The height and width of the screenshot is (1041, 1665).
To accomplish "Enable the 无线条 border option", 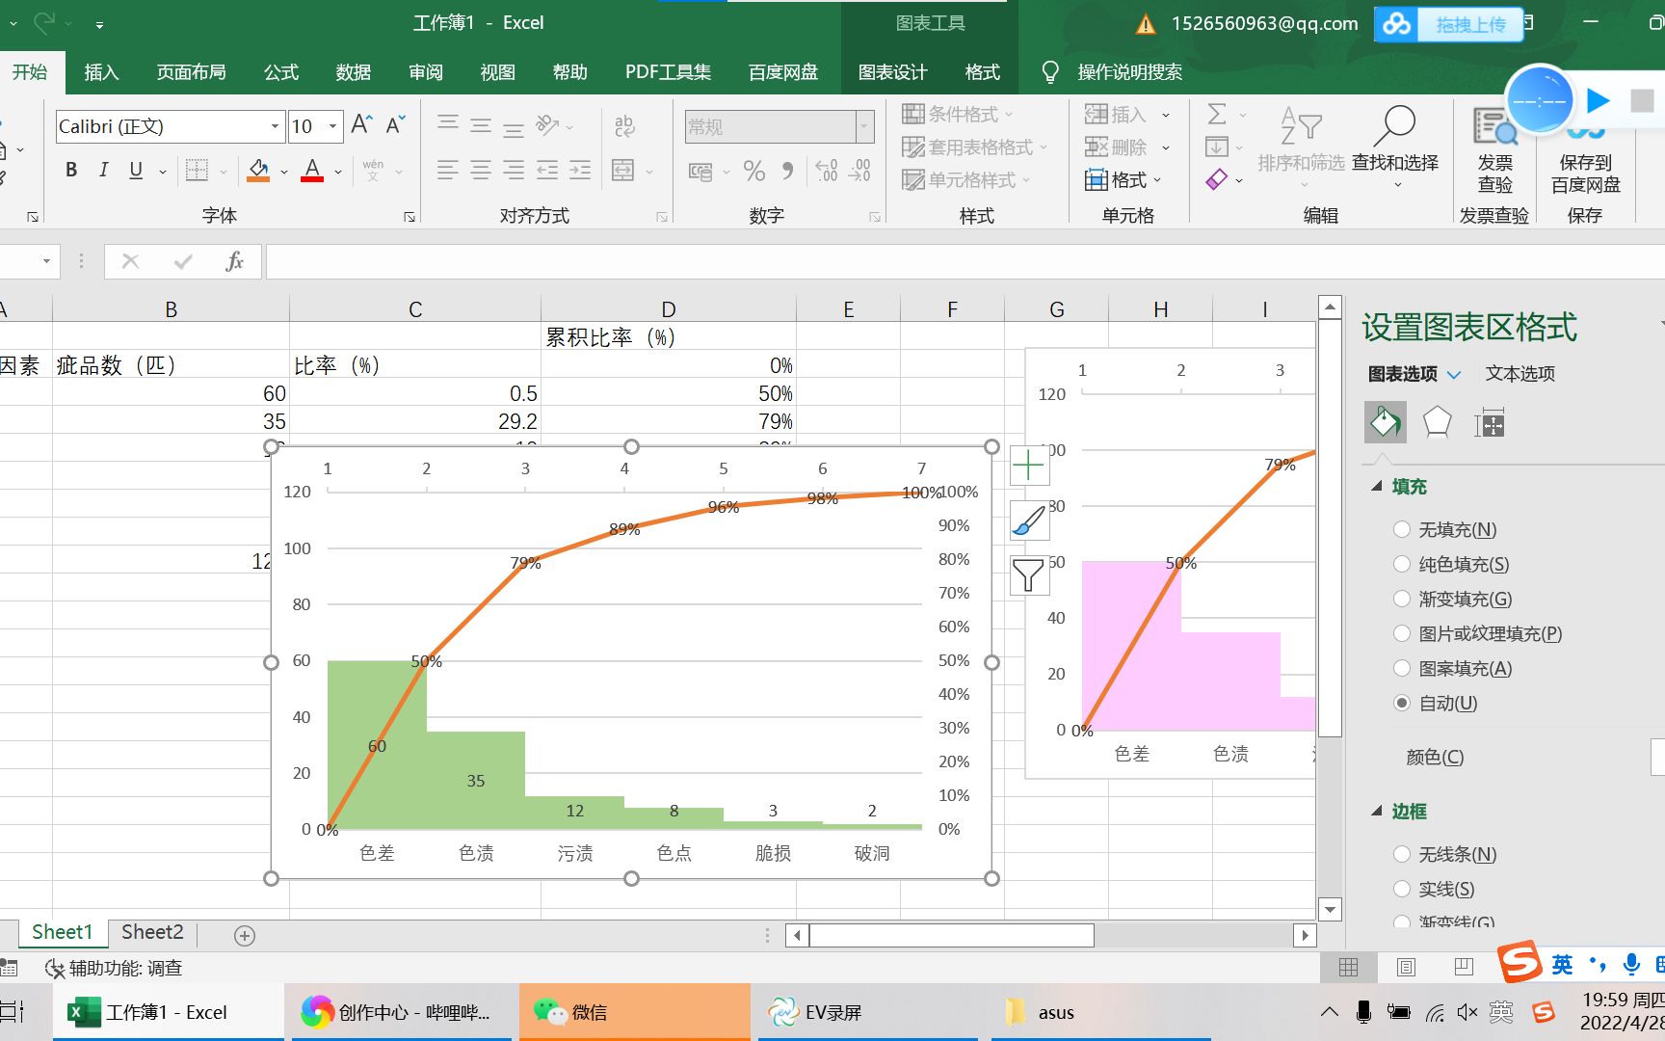I will 1401,854.
